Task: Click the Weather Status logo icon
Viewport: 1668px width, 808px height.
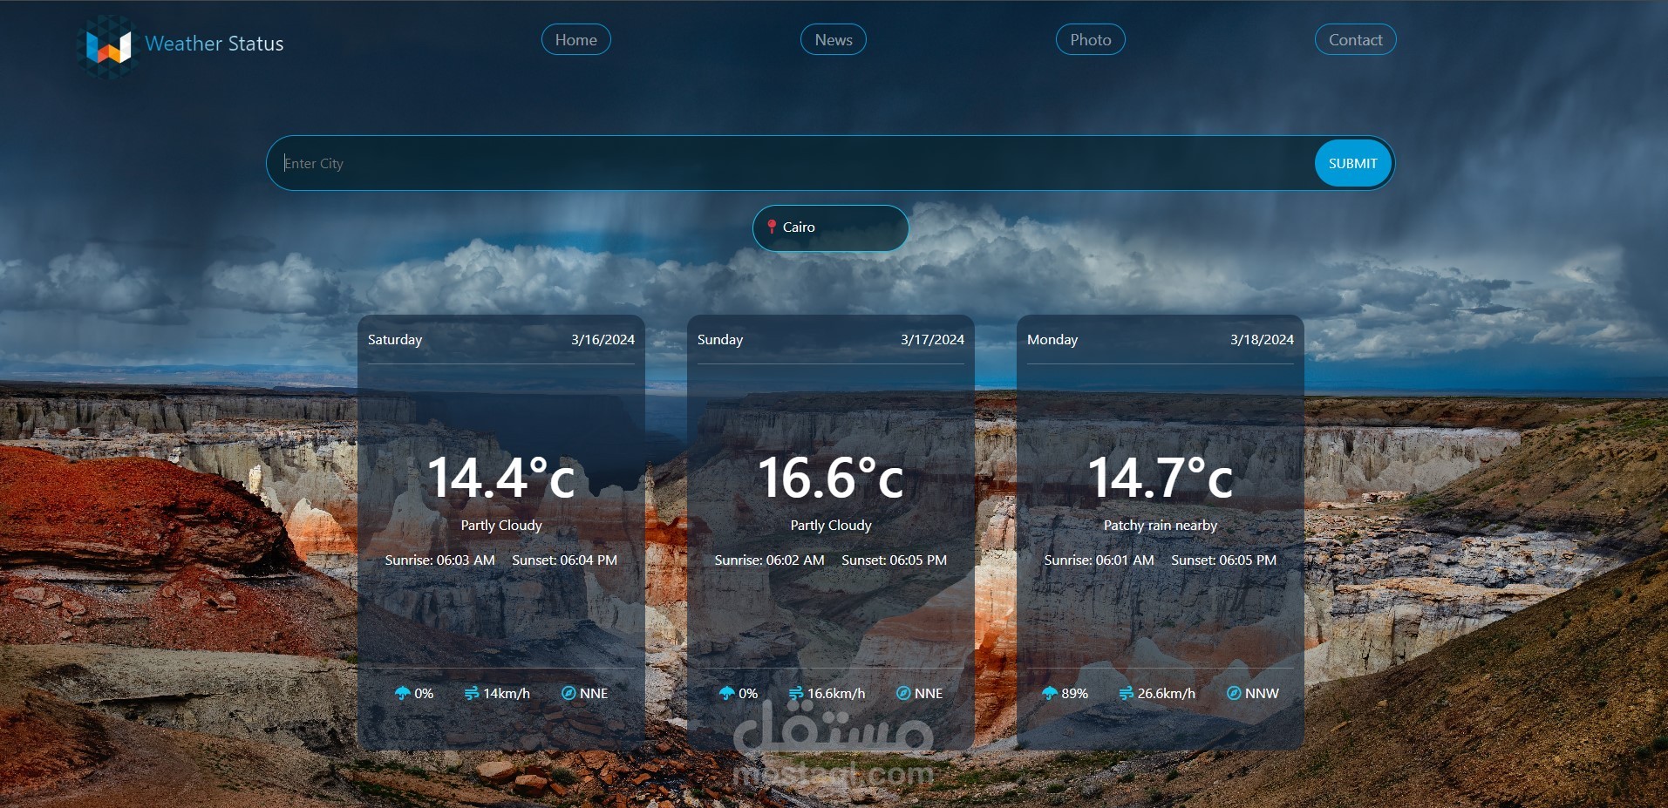Action: pos(108,45)
